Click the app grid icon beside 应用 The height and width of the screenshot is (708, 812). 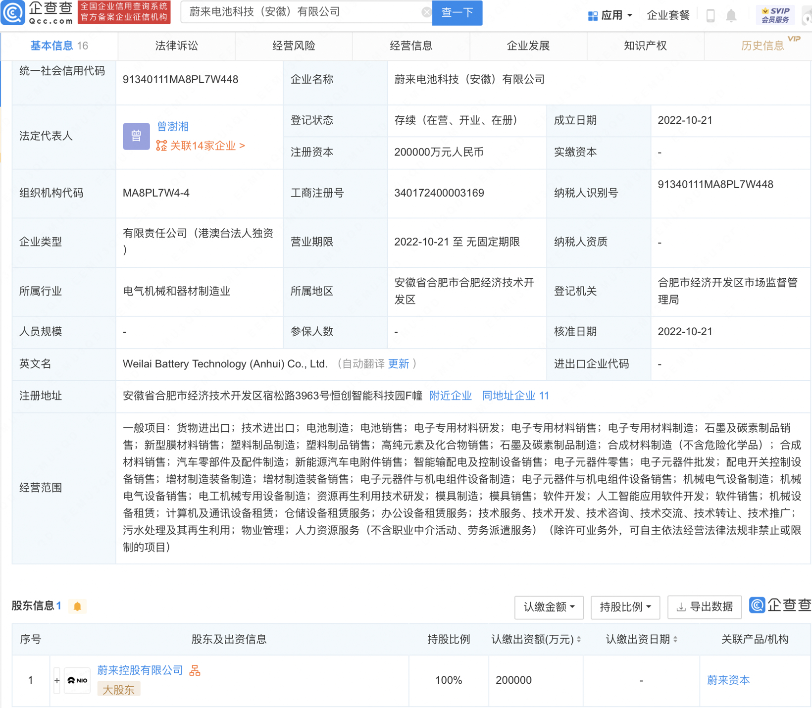click(x=592, y=15)
